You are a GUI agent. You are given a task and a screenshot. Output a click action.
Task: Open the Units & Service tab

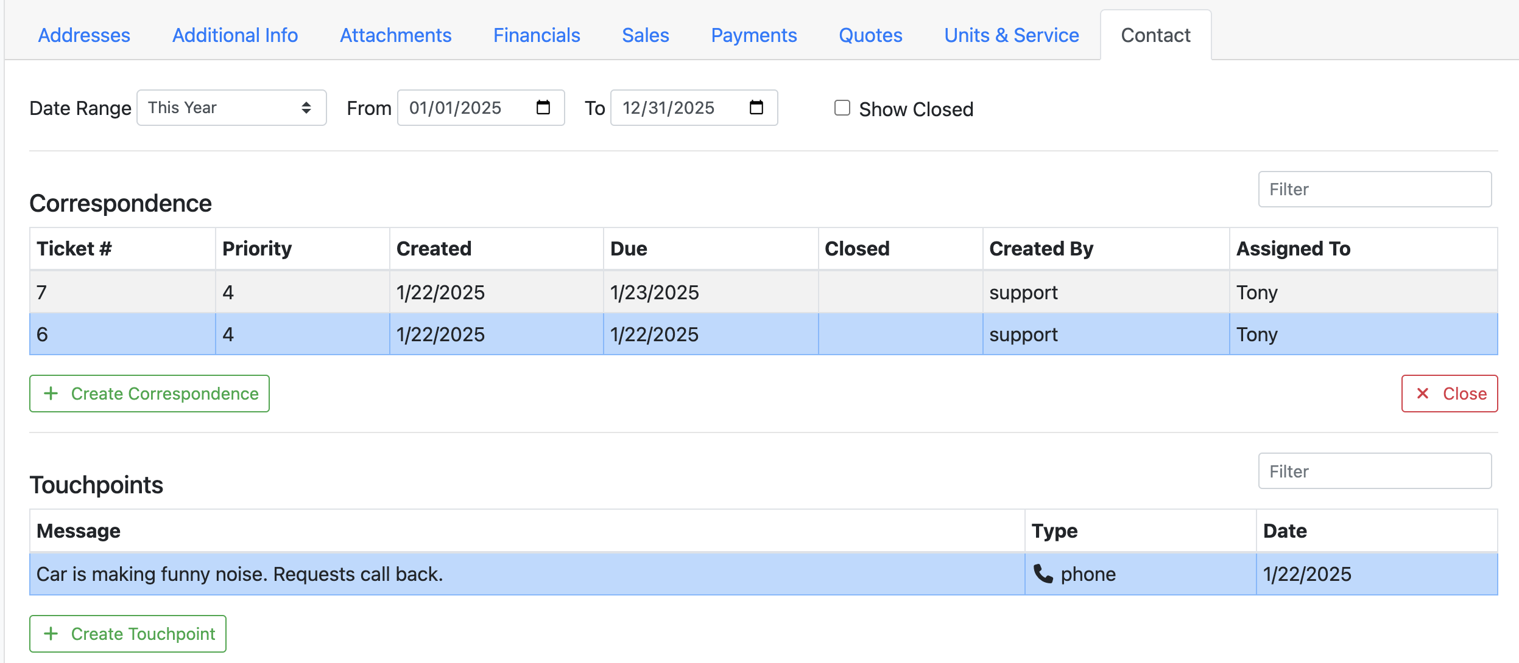tap(1010, 35)
